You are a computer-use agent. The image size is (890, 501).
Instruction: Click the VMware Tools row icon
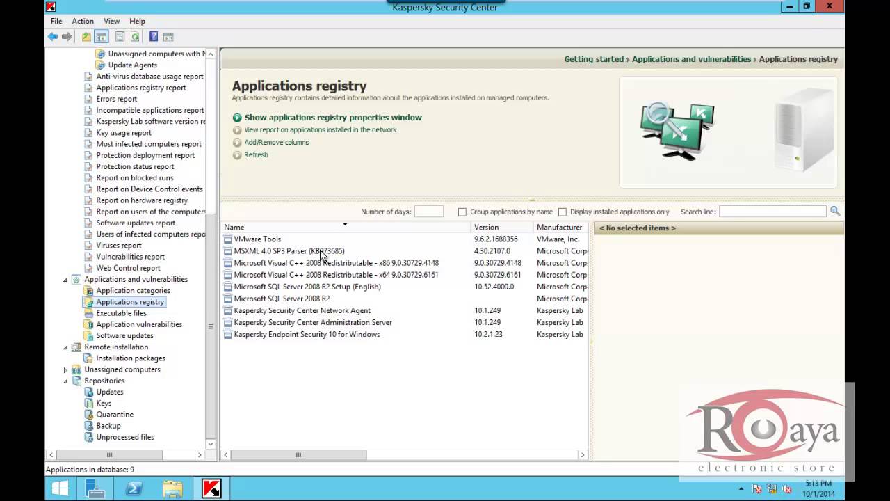[x=228, y=239]
